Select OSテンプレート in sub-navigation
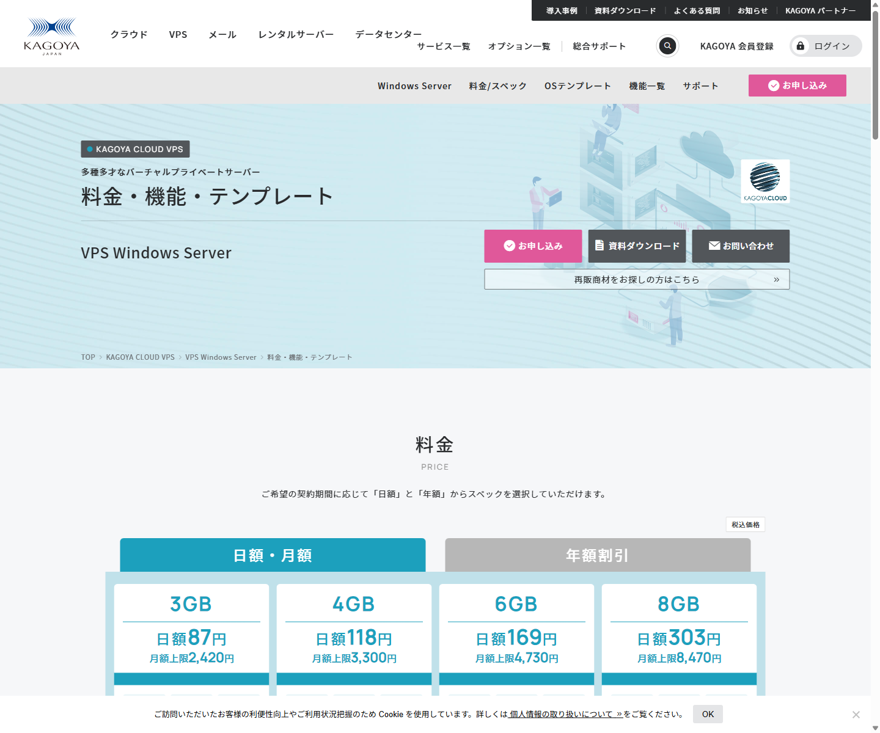This screenshot has height=733, width=880. pyautogui.click(x=578, y=86)
